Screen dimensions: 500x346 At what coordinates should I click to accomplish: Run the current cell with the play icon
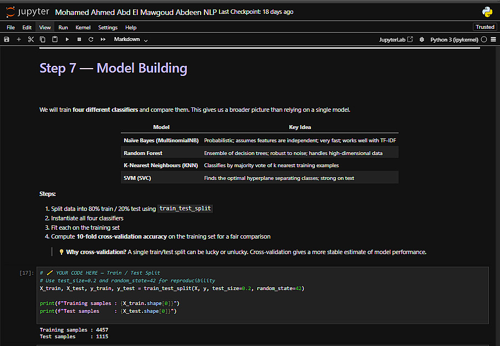tap(67, 39)
